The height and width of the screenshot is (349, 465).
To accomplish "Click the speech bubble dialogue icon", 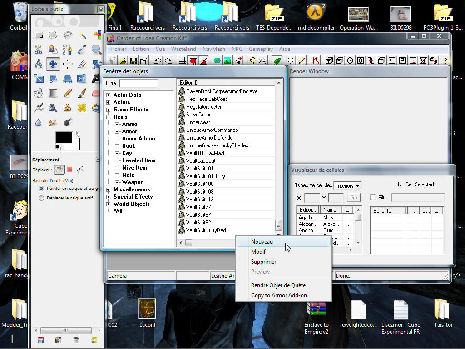I will point(291,61).
